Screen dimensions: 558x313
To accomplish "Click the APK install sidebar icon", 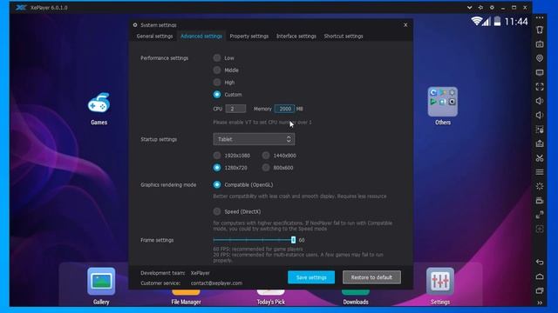I will [x=540, y=130].
